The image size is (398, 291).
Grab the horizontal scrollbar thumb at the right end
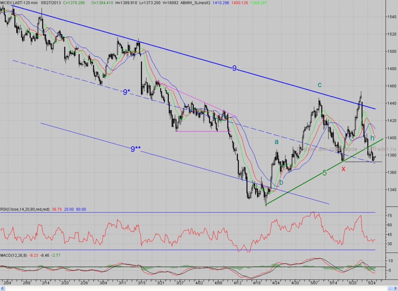(389, 288)
